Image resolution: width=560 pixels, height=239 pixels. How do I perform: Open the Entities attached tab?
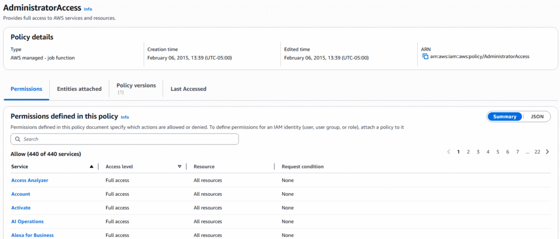[79, 89]
